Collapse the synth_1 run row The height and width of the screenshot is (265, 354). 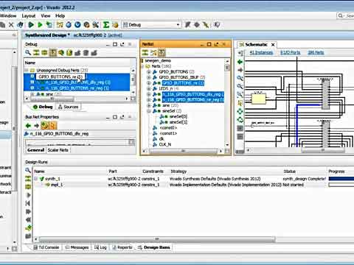[36, 179]
